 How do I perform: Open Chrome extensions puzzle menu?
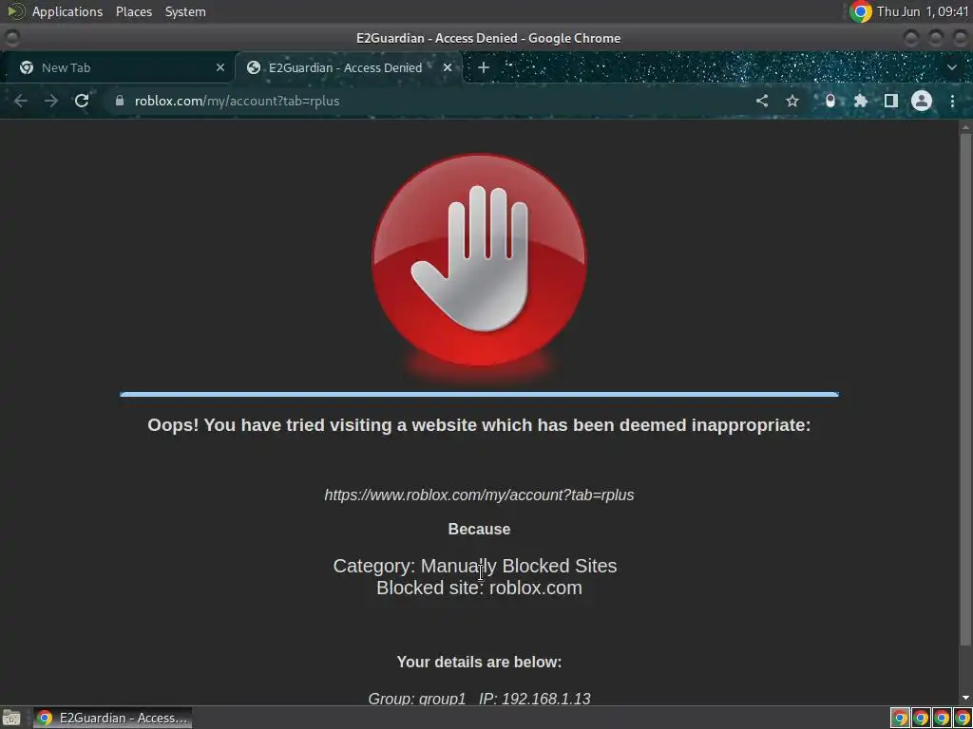860,101
